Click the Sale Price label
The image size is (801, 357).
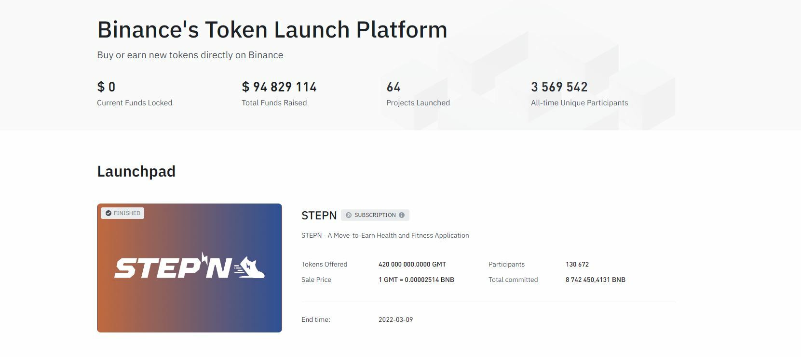[316, 280]
